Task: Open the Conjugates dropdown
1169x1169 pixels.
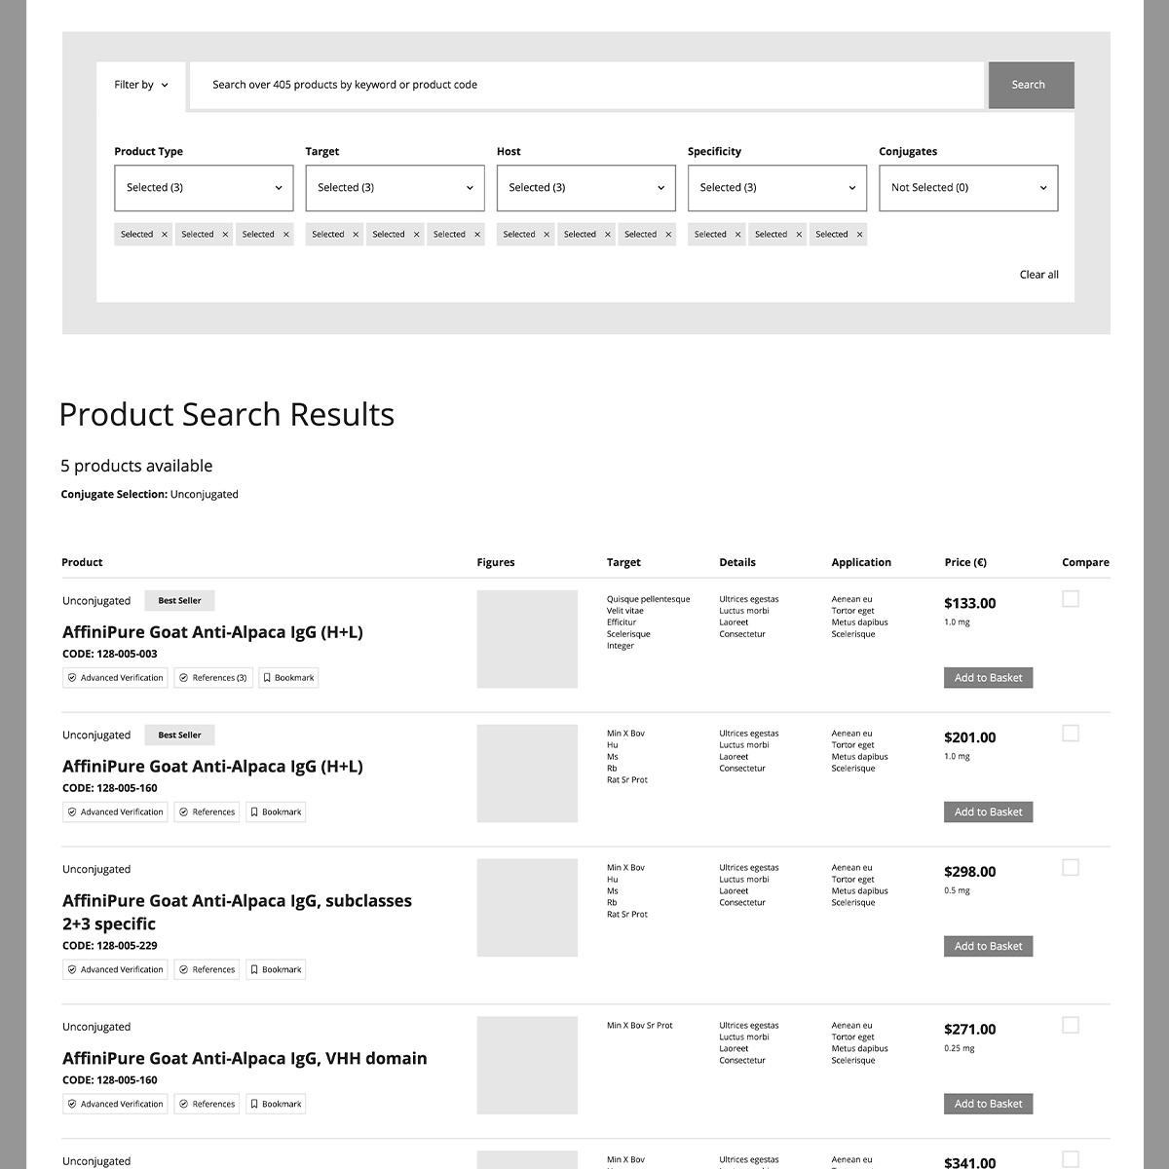Action: (967, 188)
